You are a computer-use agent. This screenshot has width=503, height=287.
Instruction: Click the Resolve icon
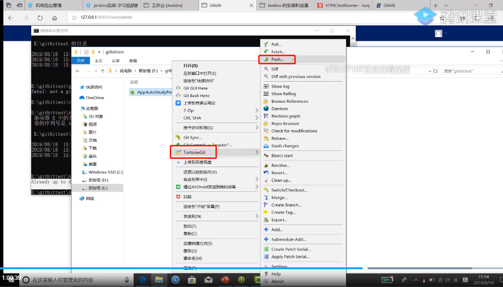pyautogui.click(x=266, y=165)
